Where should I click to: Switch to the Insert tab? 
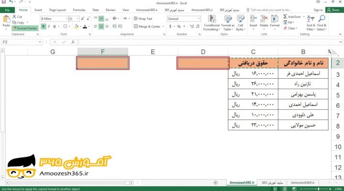(x=38, y=10)
